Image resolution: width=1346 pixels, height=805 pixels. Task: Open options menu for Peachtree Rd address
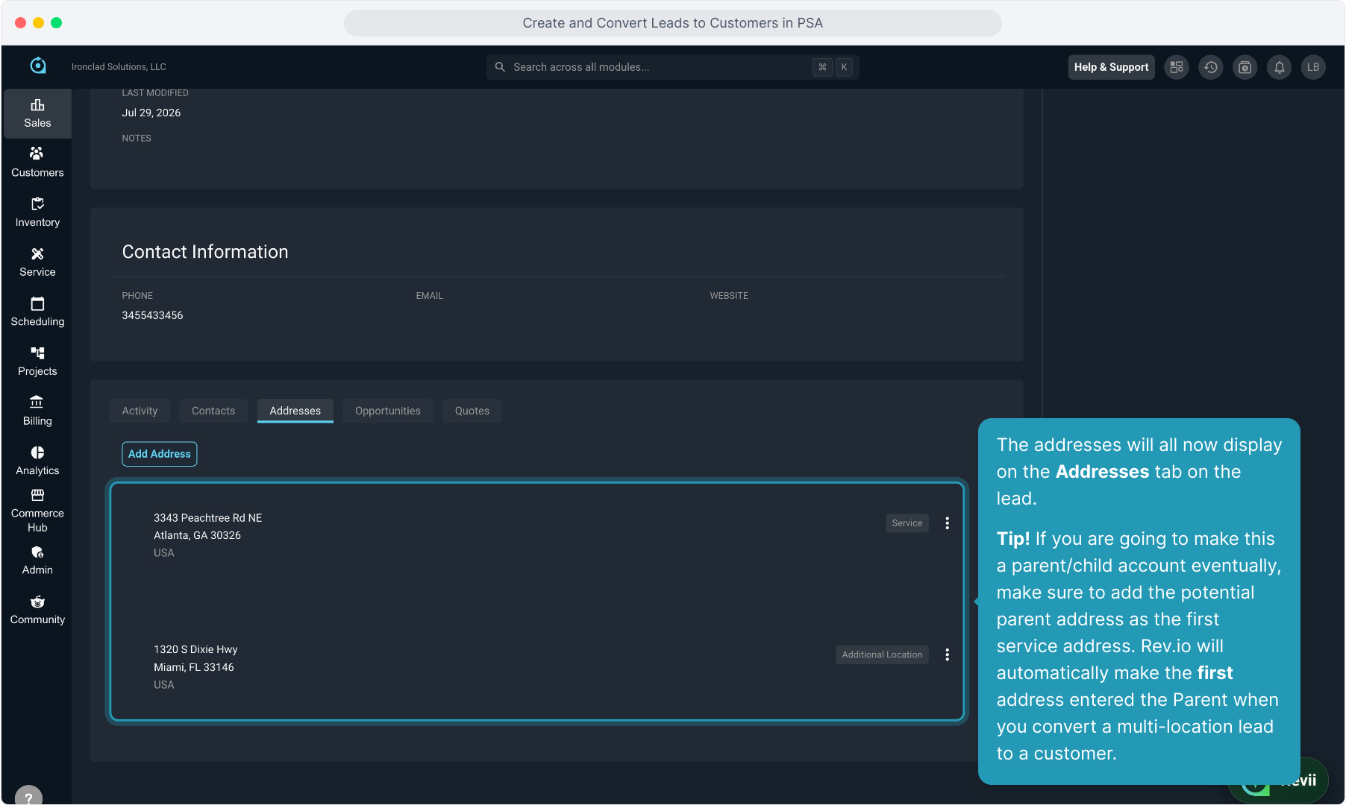coord(948,523)
